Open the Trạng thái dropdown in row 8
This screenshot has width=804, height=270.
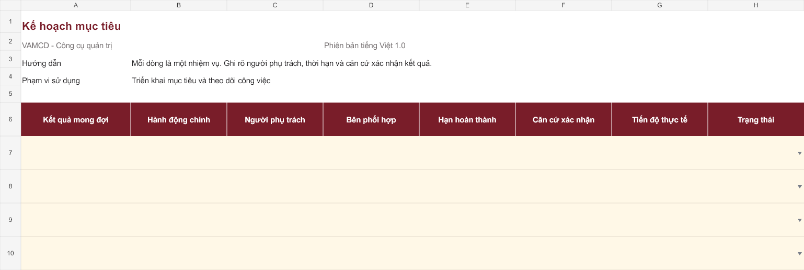point(799,187)
